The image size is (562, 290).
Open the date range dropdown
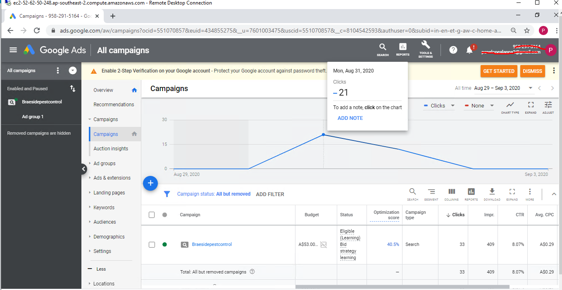[x=503, y=88]
